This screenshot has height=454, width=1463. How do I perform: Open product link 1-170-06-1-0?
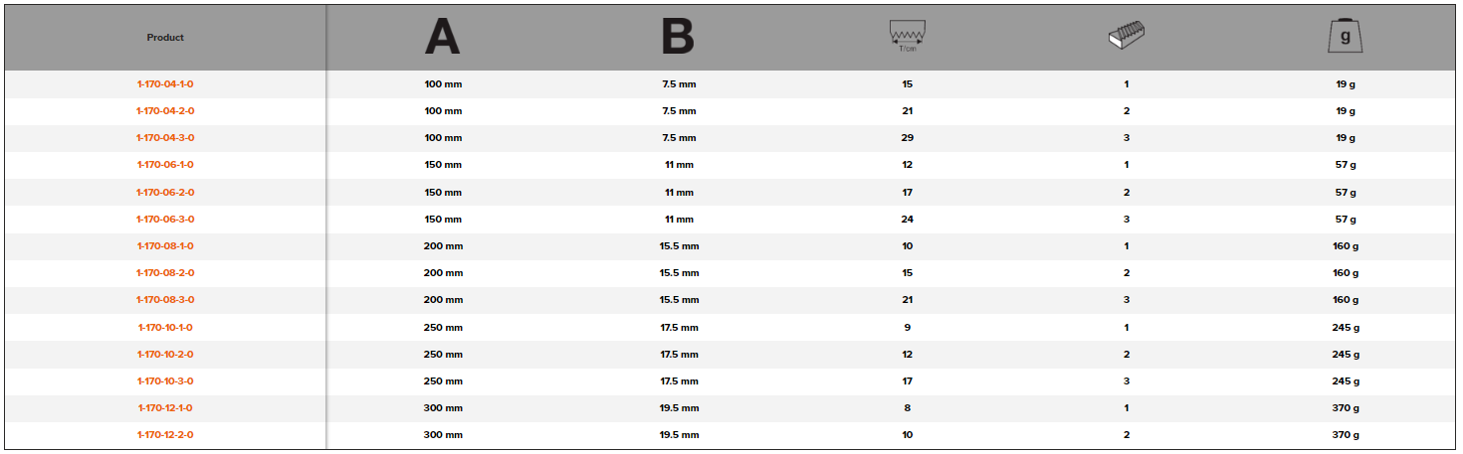(165, 165)
